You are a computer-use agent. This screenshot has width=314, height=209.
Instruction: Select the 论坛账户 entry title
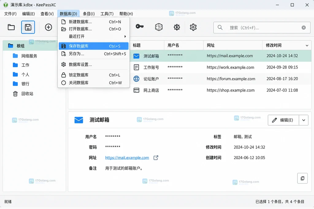click(x=151, y=79)
